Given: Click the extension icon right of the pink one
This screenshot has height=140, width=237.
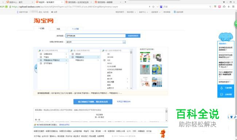Looking at the screenshot, I should 224,7.
